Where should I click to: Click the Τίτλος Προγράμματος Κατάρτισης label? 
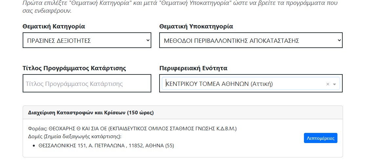click(x=74, y=68)
